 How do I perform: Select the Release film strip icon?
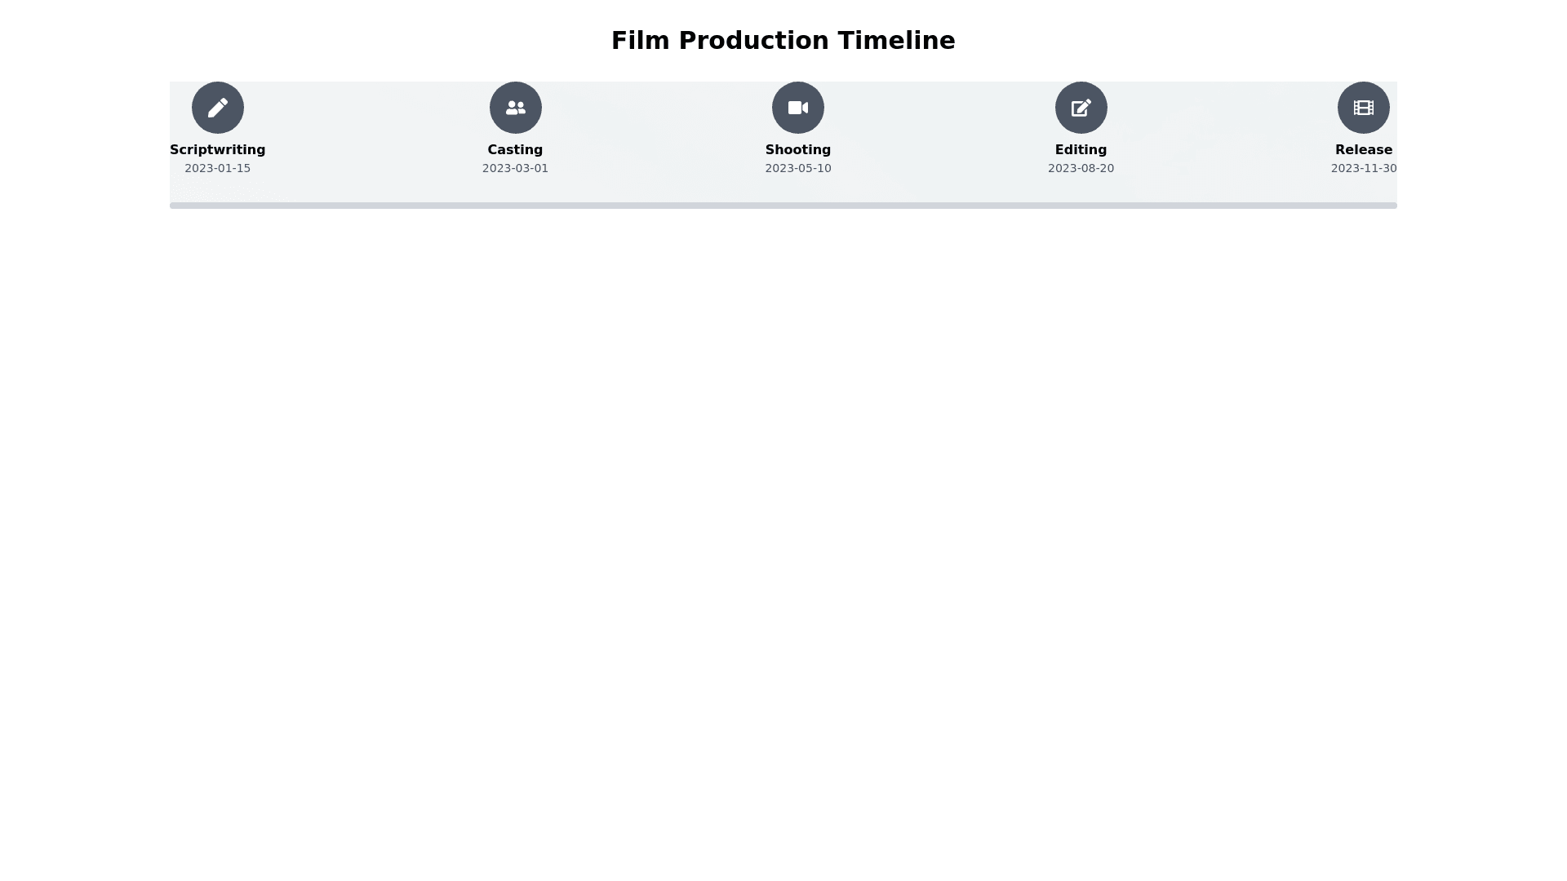pos(1363,108)
